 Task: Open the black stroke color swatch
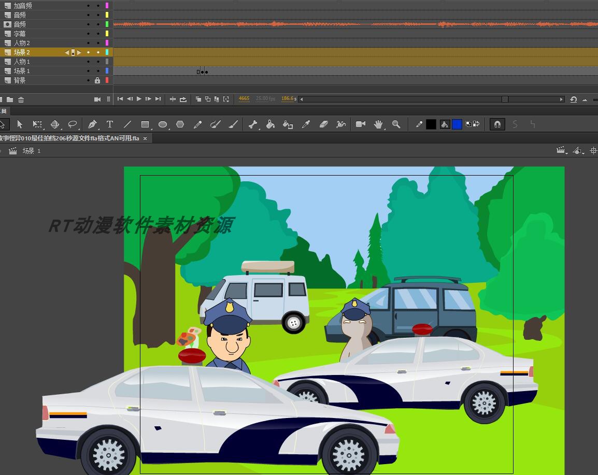click(x=431, y=124)
